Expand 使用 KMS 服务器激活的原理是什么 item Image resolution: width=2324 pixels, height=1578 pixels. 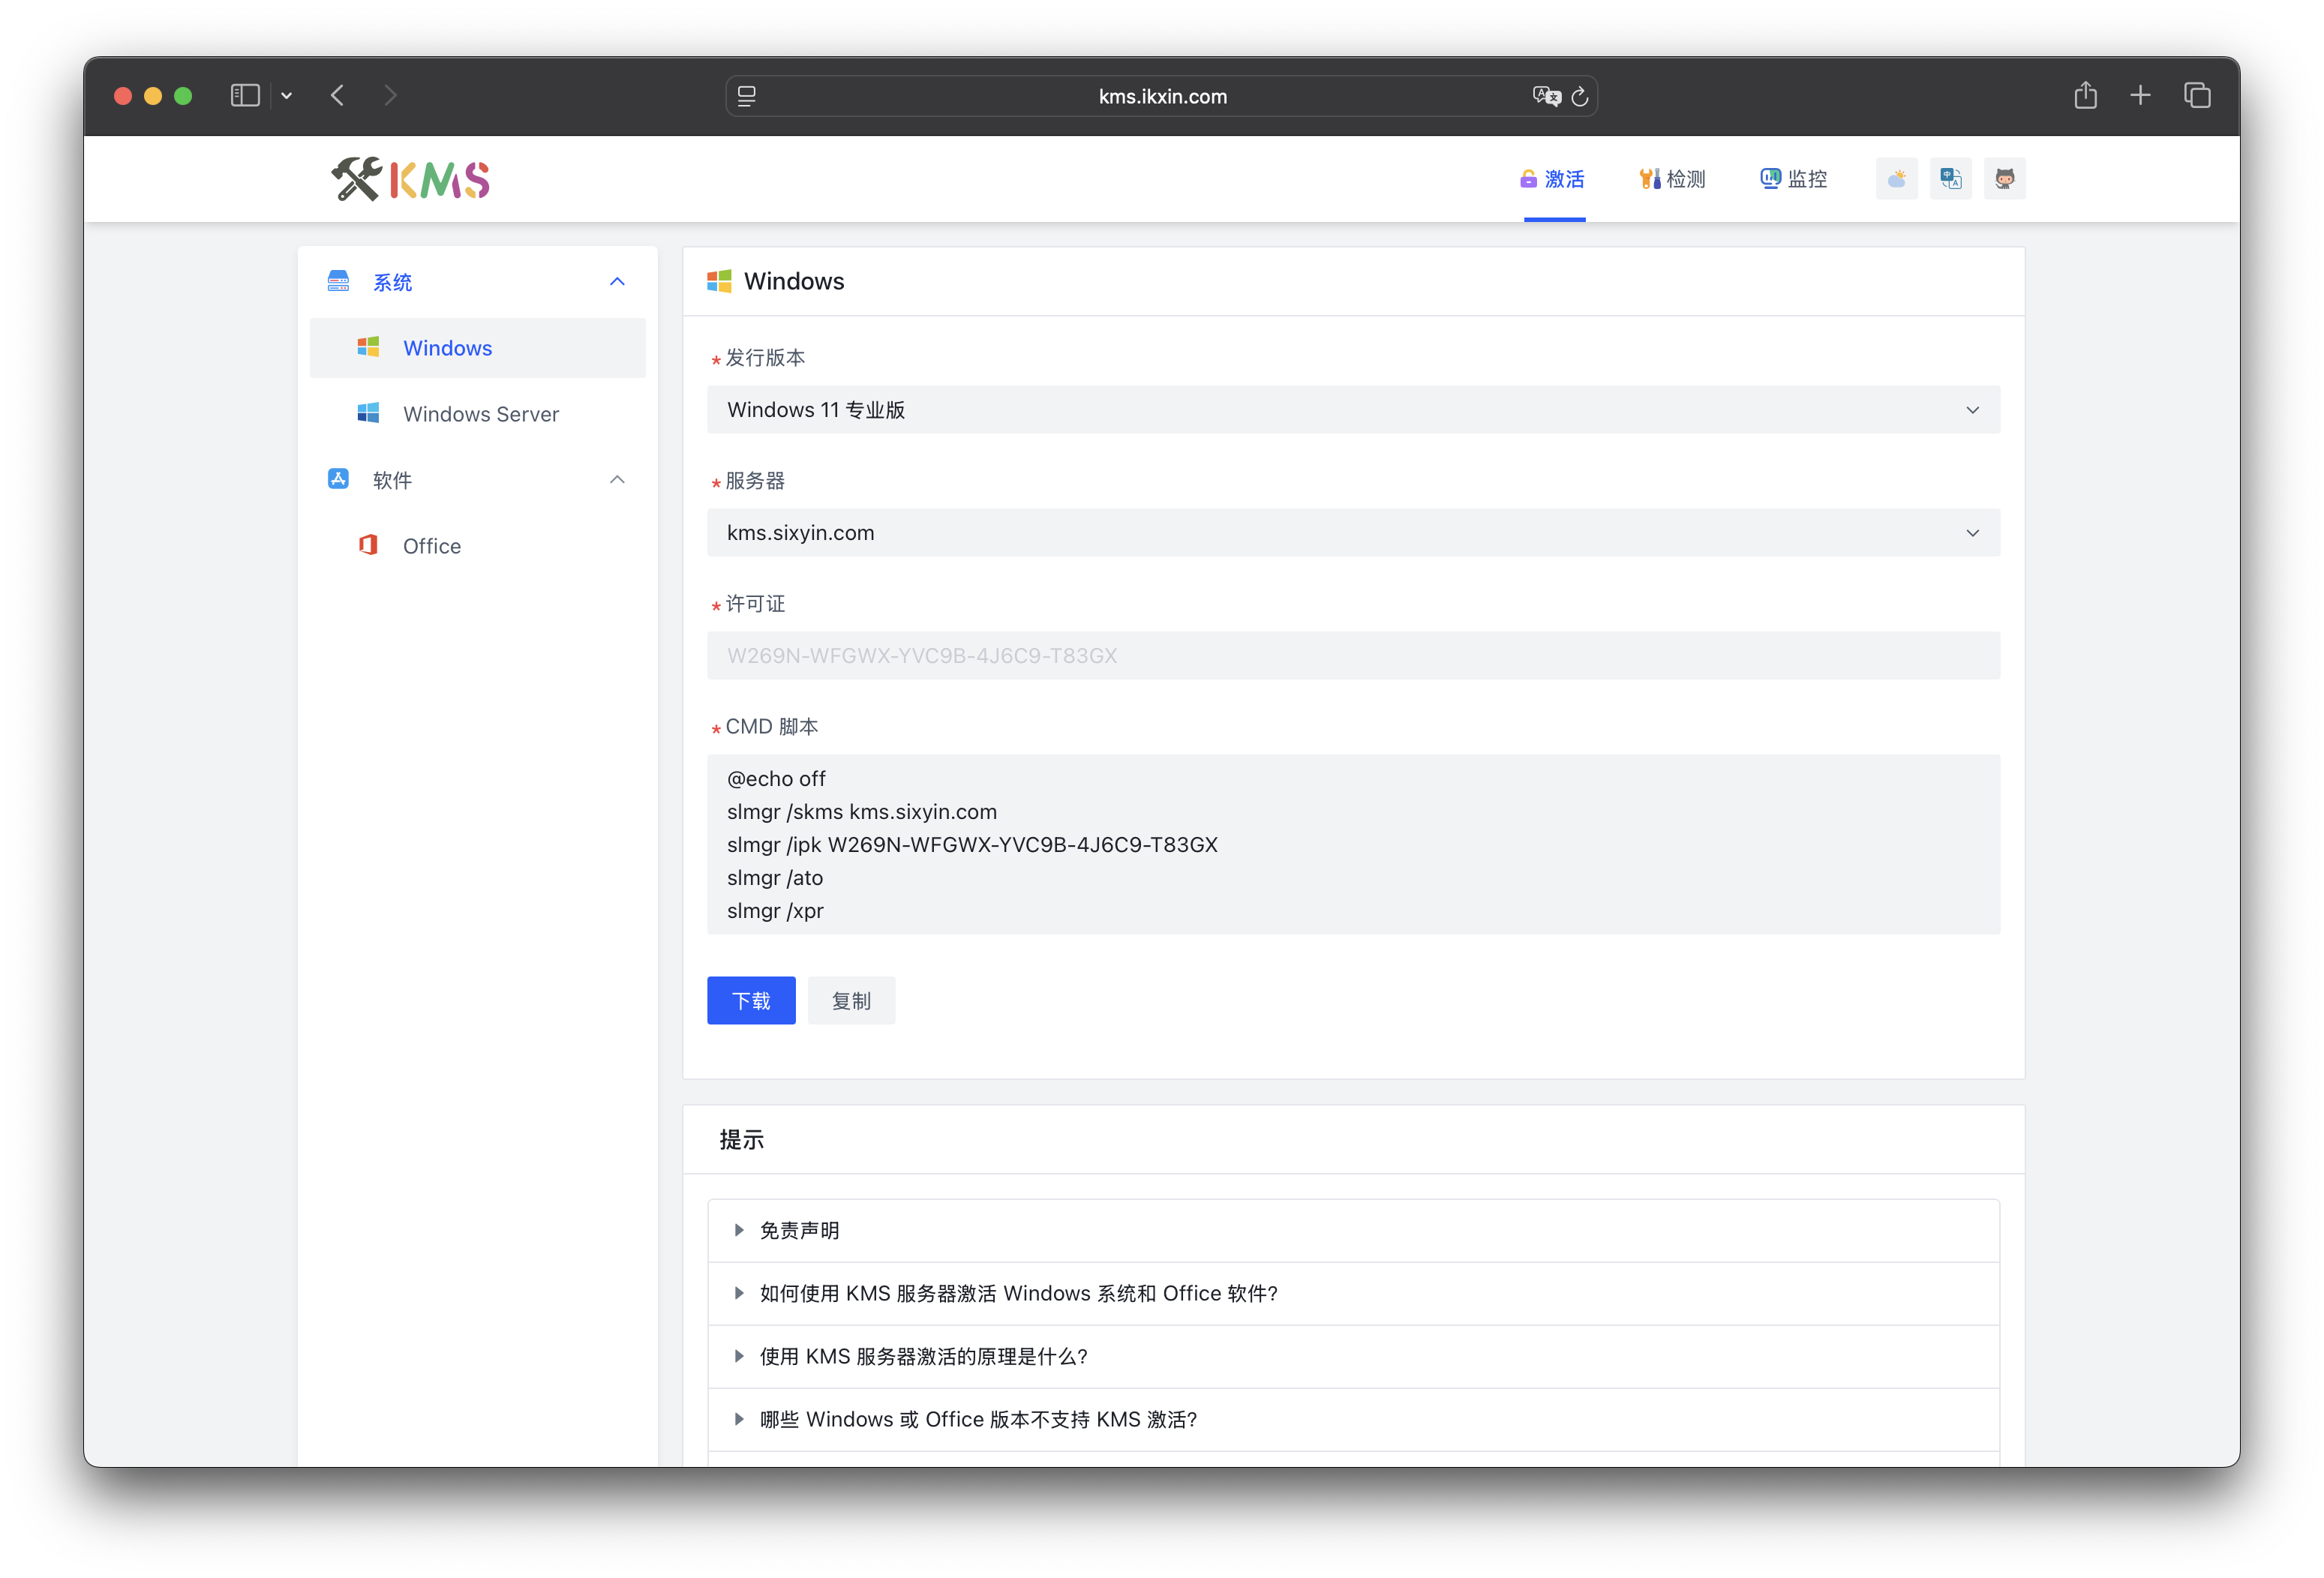(1353, 1357)
